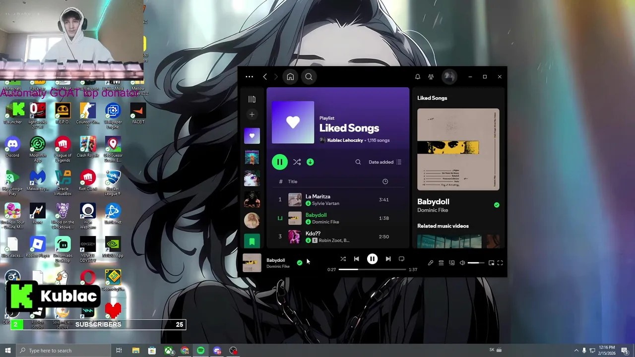635x357 pixels.
Task: Select the FACEIT desktop icon
Action: (137, 114)
